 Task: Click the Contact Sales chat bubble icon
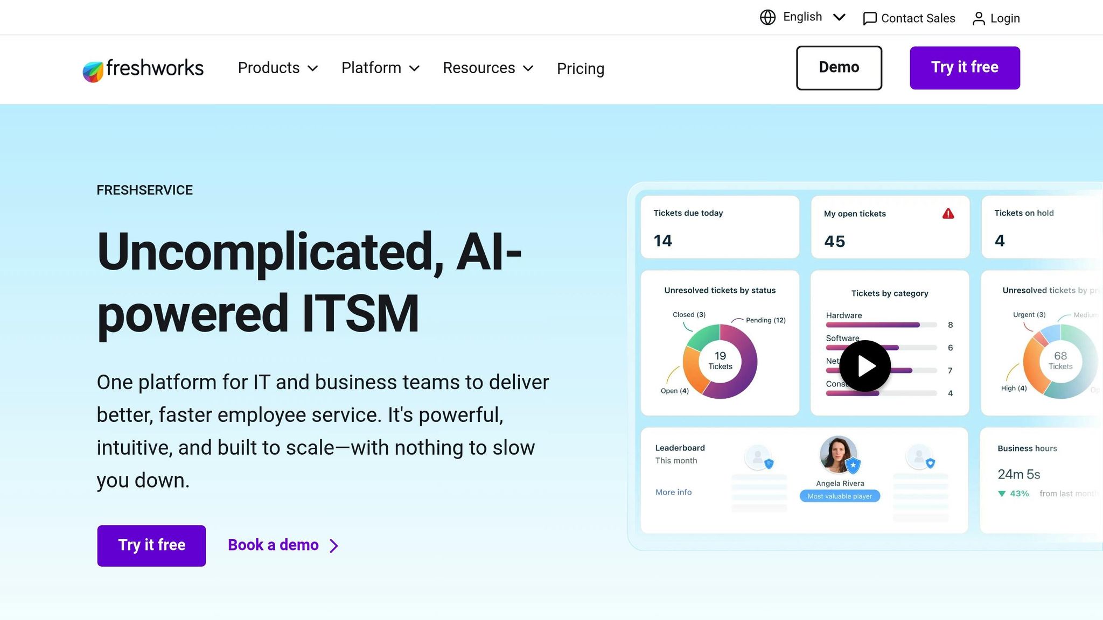click(x=869, y=19)
